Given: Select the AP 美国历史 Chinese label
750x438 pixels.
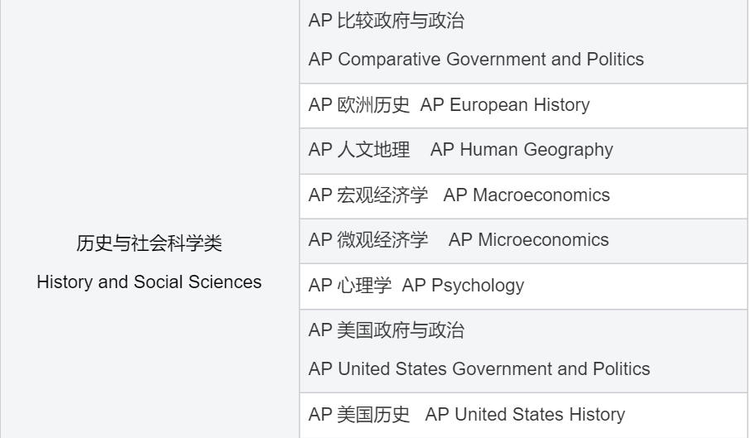Looking at the screenshot, I should [359, 415].
